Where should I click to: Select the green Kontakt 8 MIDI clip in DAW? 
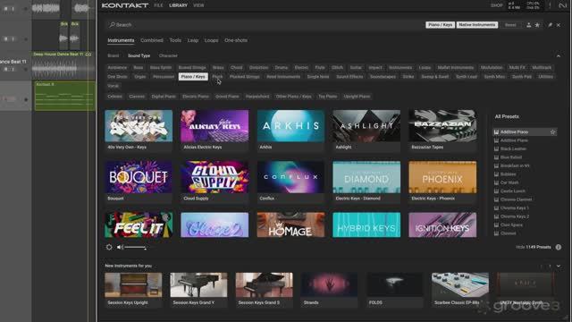point(64,96)
